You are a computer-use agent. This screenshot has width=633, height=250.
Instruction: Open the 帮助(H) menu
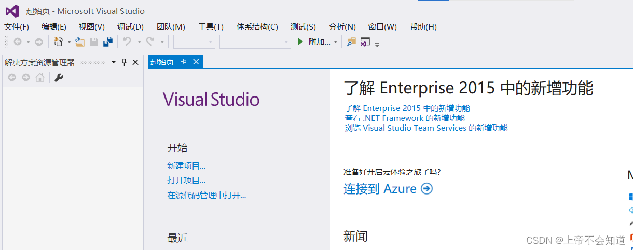point(423,27)
